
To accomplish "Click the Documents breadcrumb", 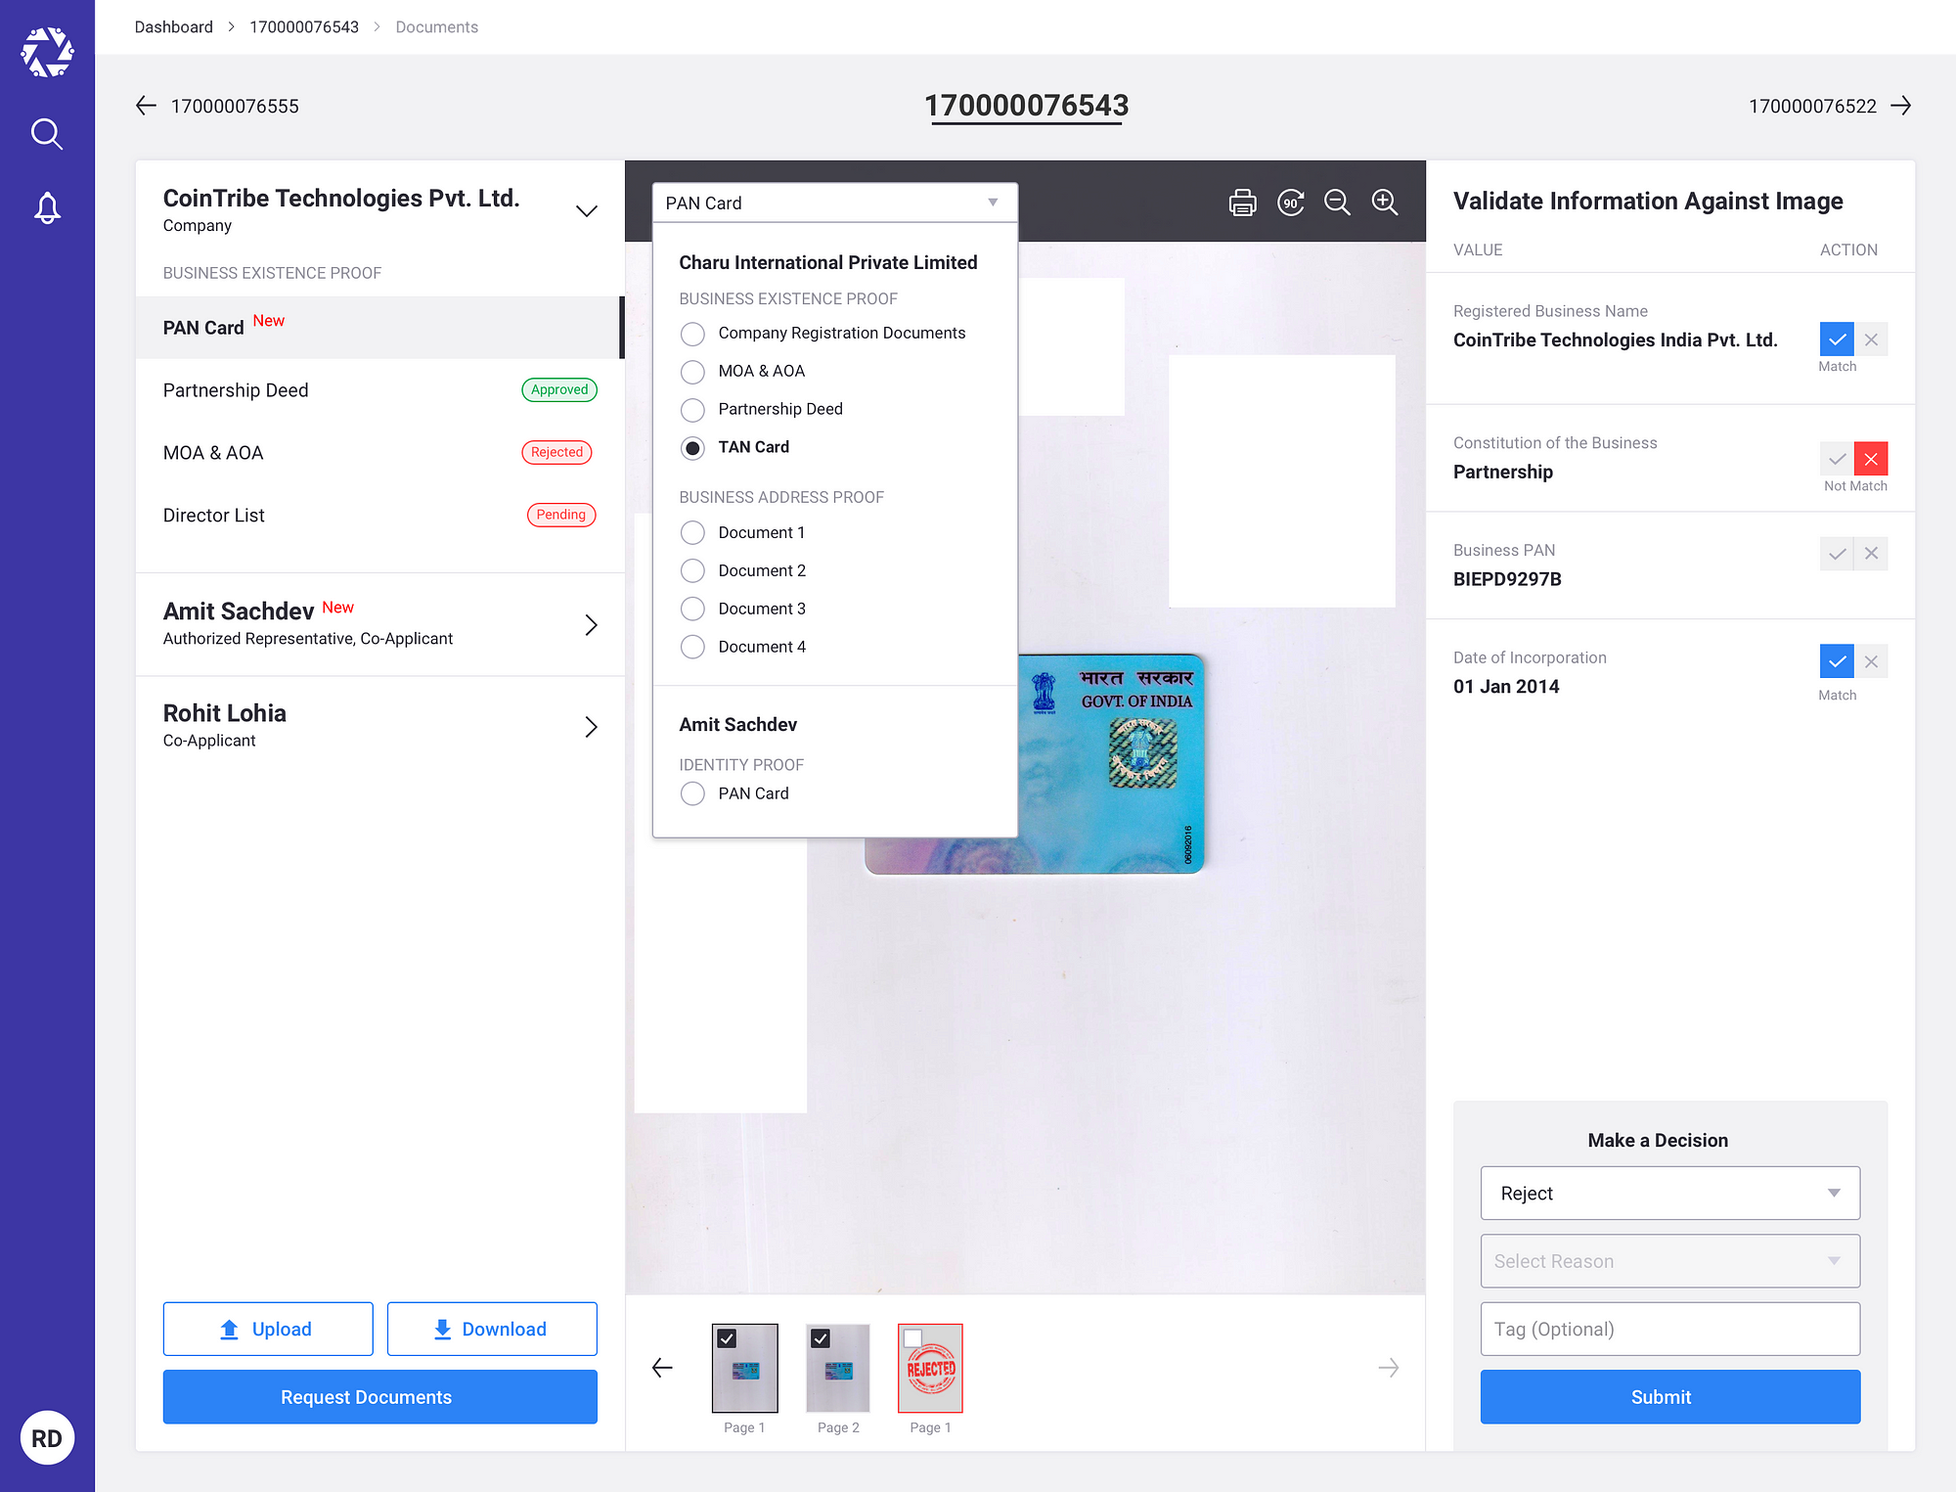I will point(437,27).
